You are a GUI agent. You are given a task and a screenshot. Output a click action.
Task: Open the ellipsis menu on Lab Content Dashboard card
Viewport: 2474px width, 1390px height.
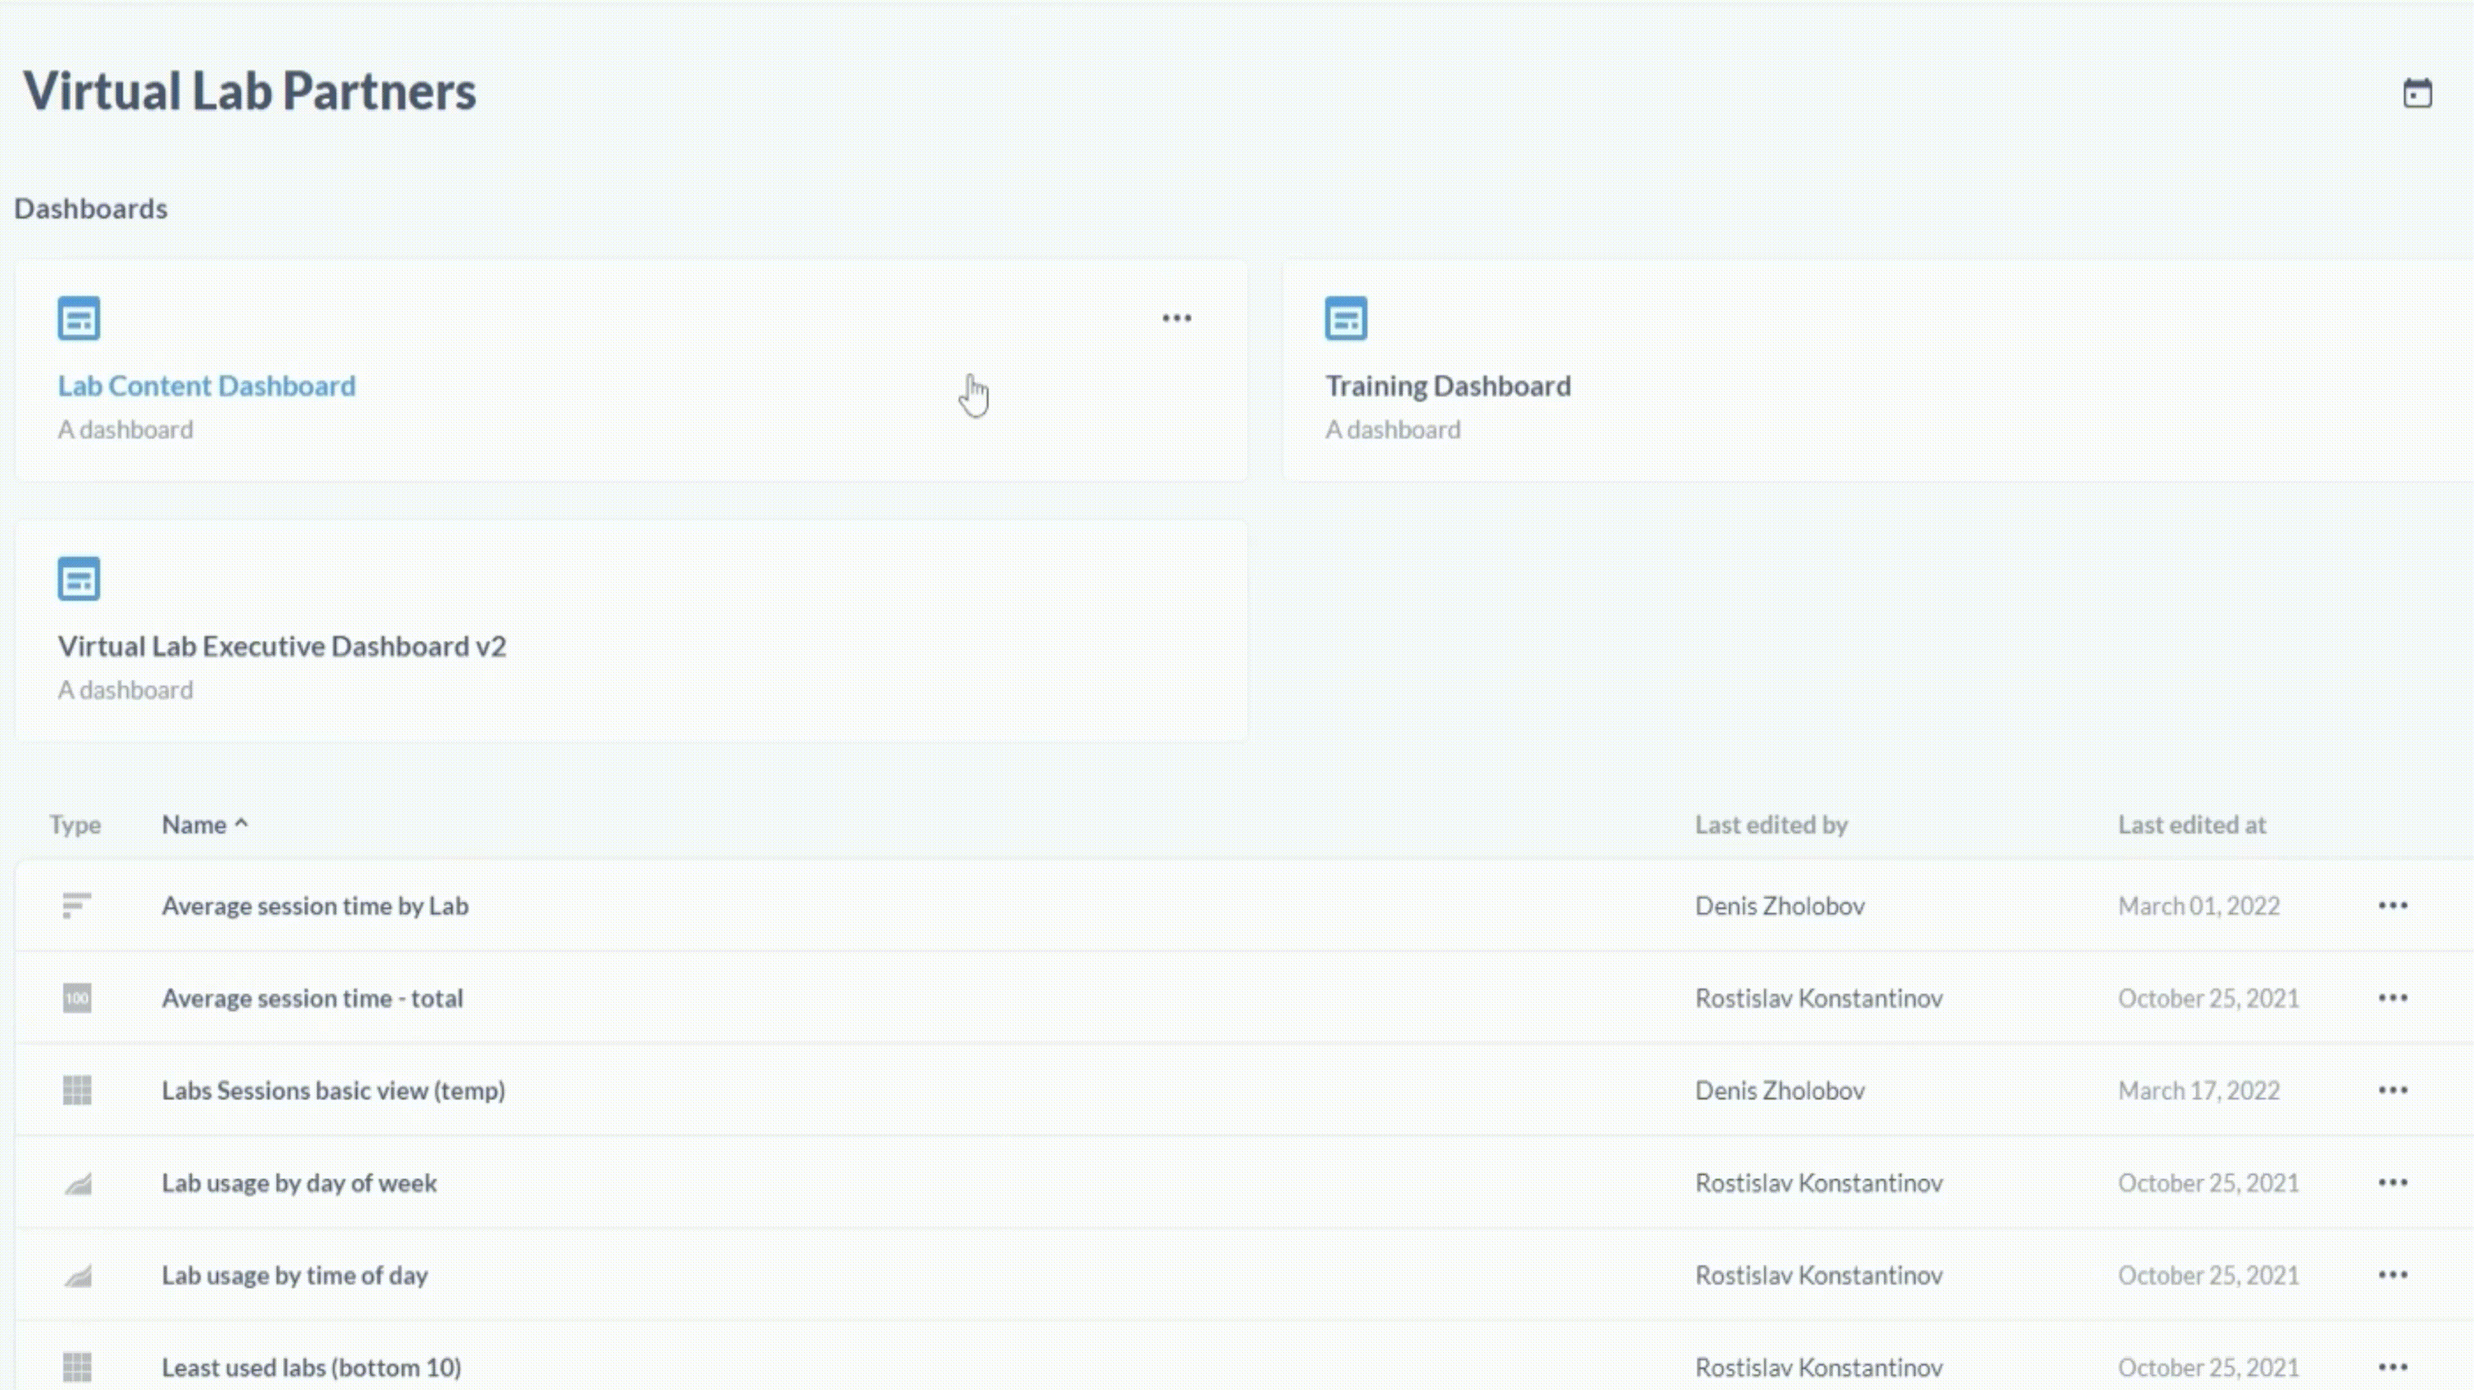[x=1176, y=318]
